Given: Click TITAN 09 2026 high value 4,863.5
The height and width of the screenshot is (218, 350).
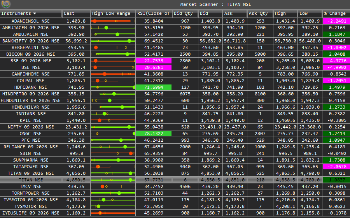Looking at the screenshot, I should pos(285,173).
